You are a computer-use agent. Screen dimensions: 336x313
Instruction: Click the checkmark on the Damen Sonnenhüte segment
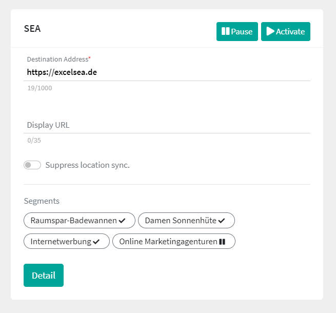click(x=222, y=221)
